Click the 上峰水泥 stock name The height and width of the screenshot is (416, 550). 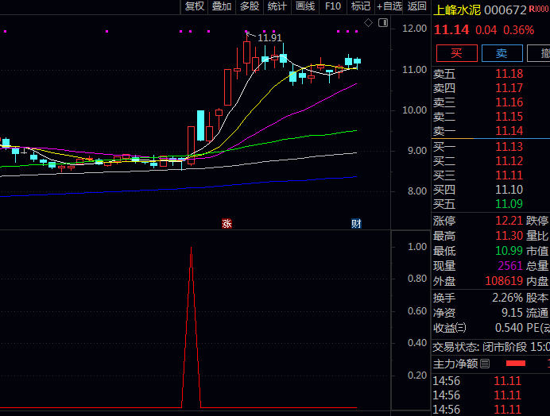click(x=458, y=10)
